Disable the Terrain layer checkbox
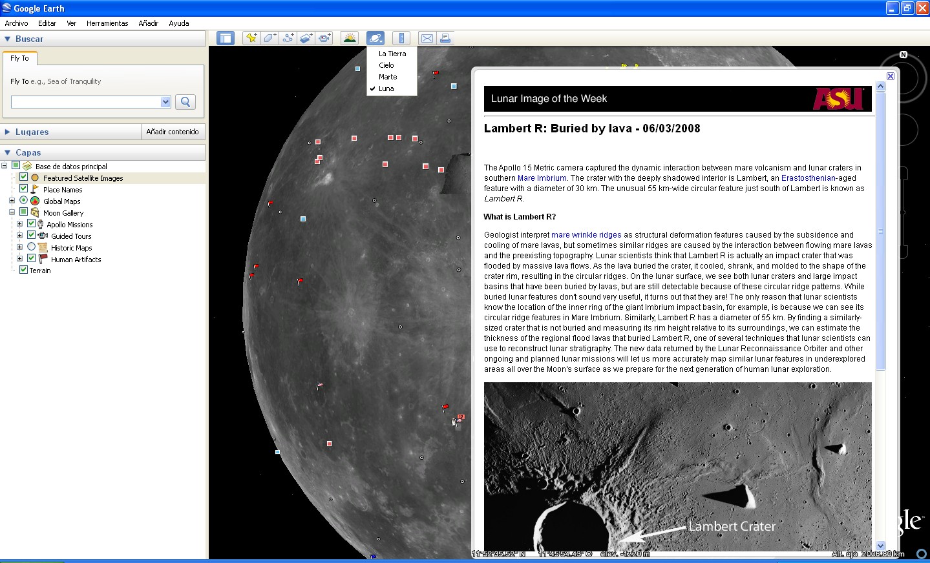 (x=23, y=270)
